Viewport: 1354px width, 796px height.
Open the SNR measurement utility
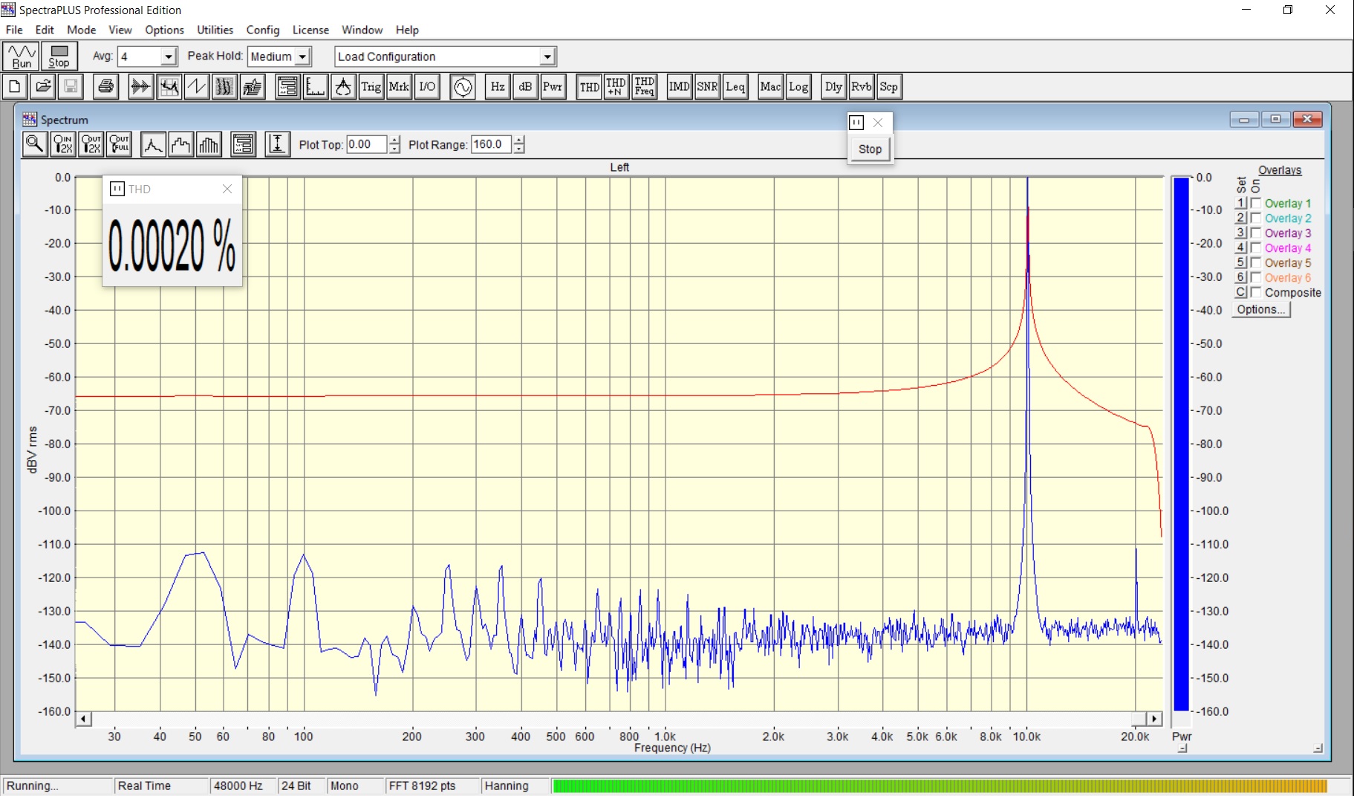tap(707, 87)
